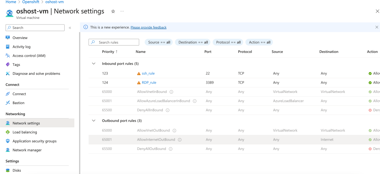
Task: Open Application security groups page
Action: (35, 141)
